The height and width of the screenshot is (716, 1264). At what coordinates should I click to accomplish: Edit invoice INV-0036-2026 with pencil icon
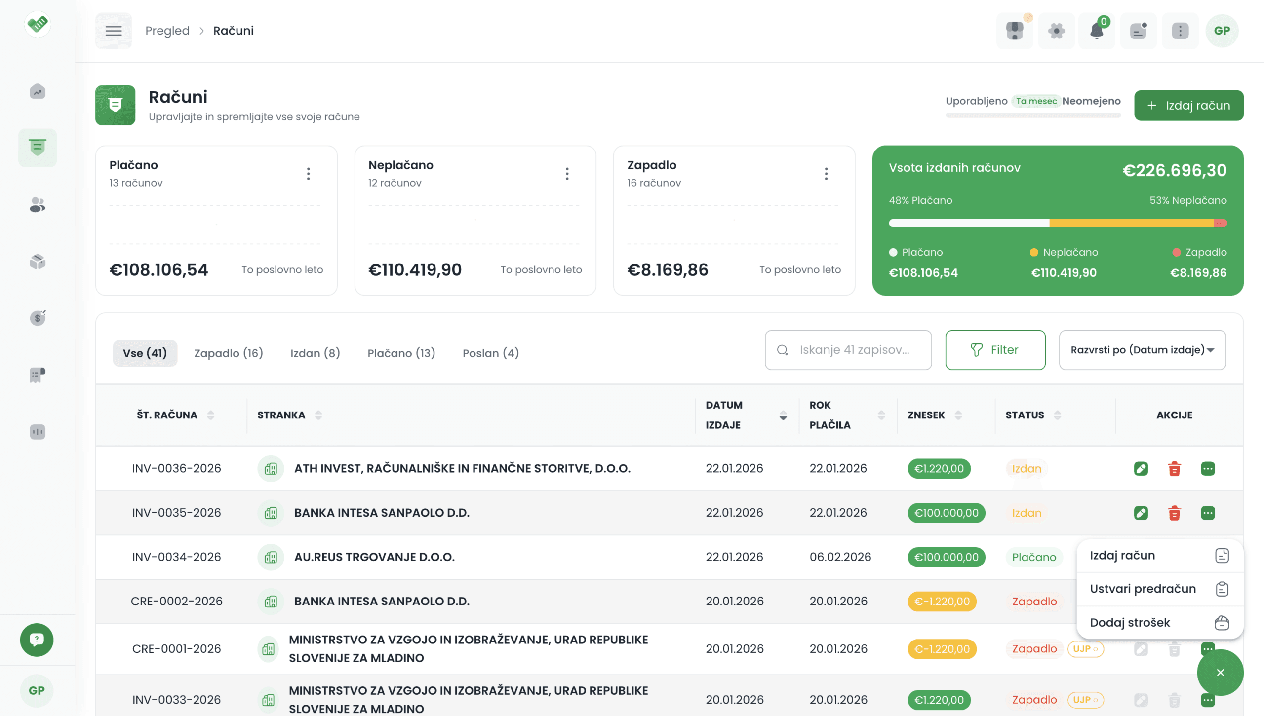pyautogui.click(x=1141, y=468)
